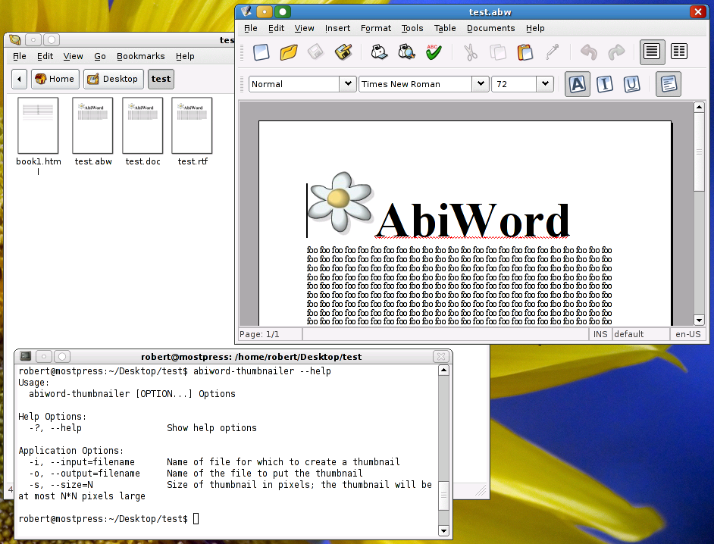
Task: Open the file manager's Go menu
Action: (x=100, y=56)
